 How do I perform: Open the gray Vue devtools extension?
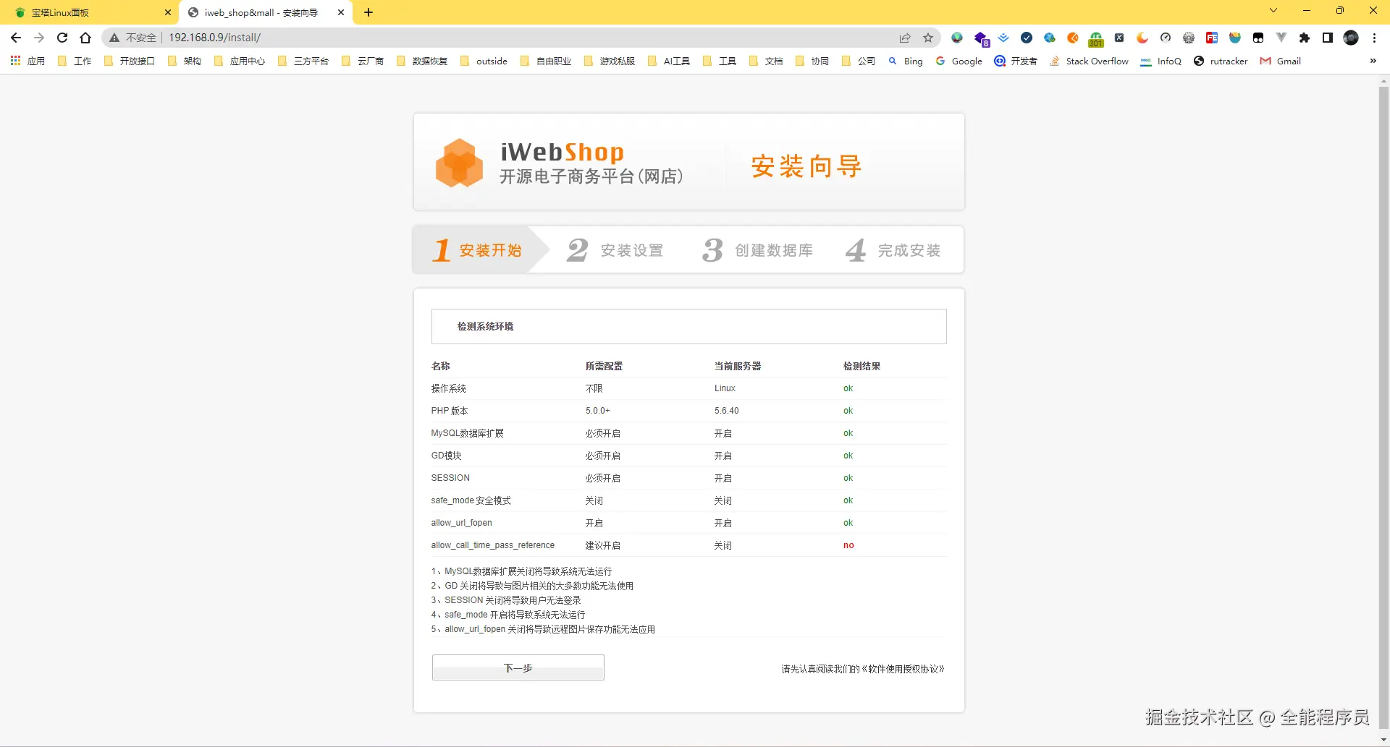[1281, 38]
